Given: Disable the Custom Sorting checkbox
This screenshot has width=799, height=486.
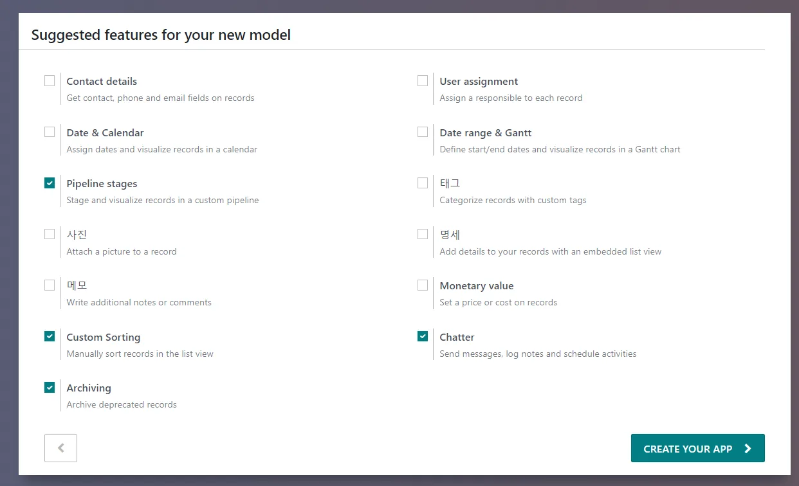Looking at the screenshot, I should point(50,336).
